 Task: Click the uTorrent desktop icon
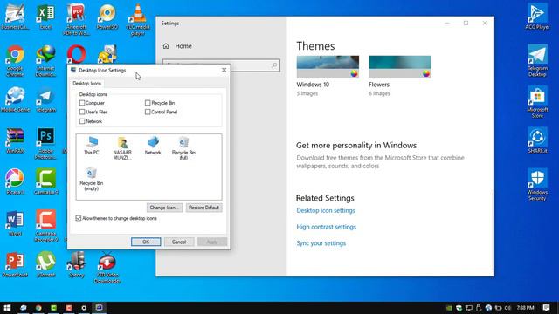coord(45,264)
